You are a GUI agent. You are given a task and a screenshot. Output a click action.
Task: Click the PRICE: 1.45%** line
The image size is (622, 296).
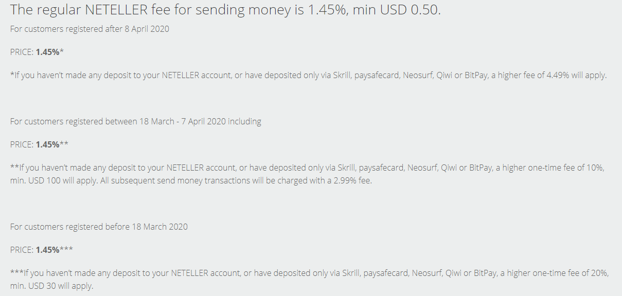[x=39, y=144]
